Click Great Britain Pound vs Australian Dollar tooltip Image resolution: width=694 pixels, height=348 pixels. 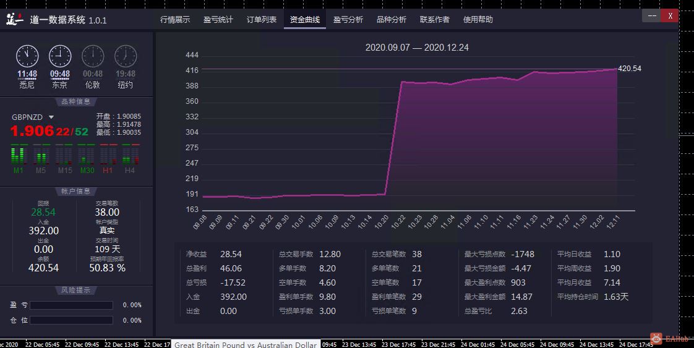tap(246, 344)
